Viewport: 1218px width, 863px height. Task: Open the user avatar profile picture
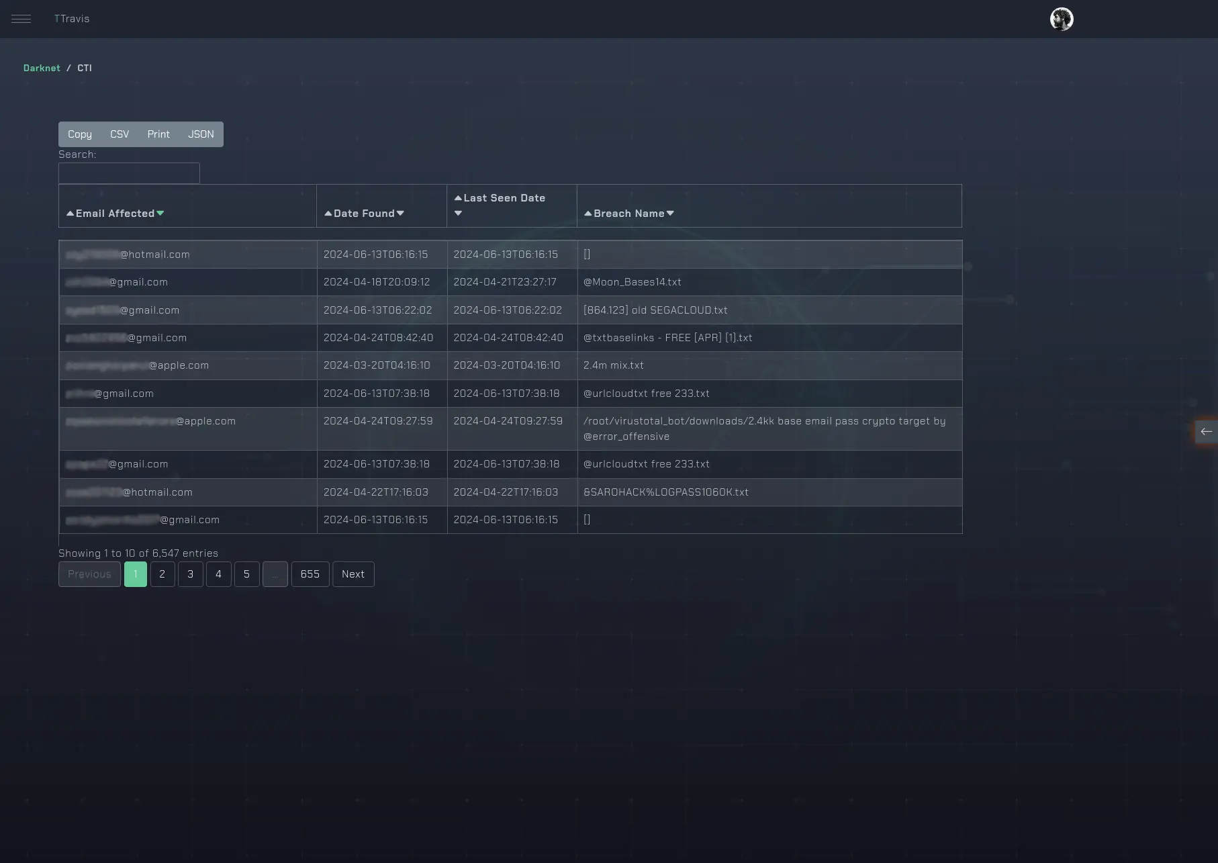pos(1062,19)
